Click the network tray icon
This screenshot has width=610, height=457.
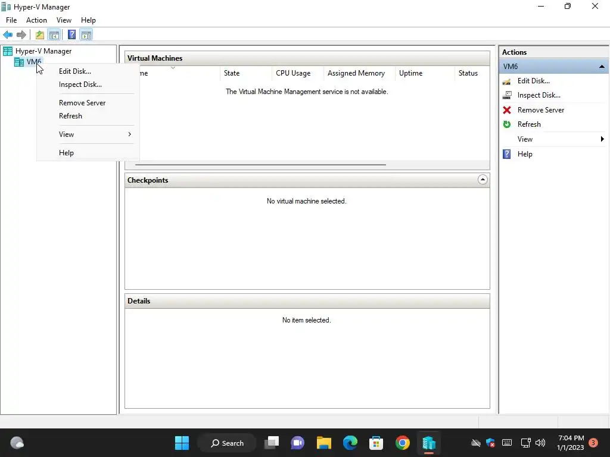pyautogui.click(x=525, y=443)
